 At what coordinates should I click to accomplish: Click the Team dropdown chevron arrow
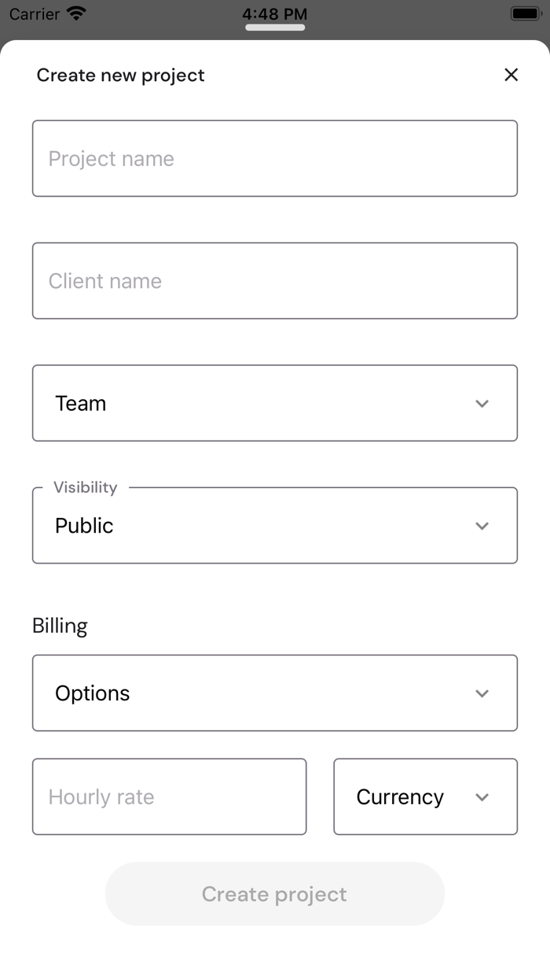[482, 404]
